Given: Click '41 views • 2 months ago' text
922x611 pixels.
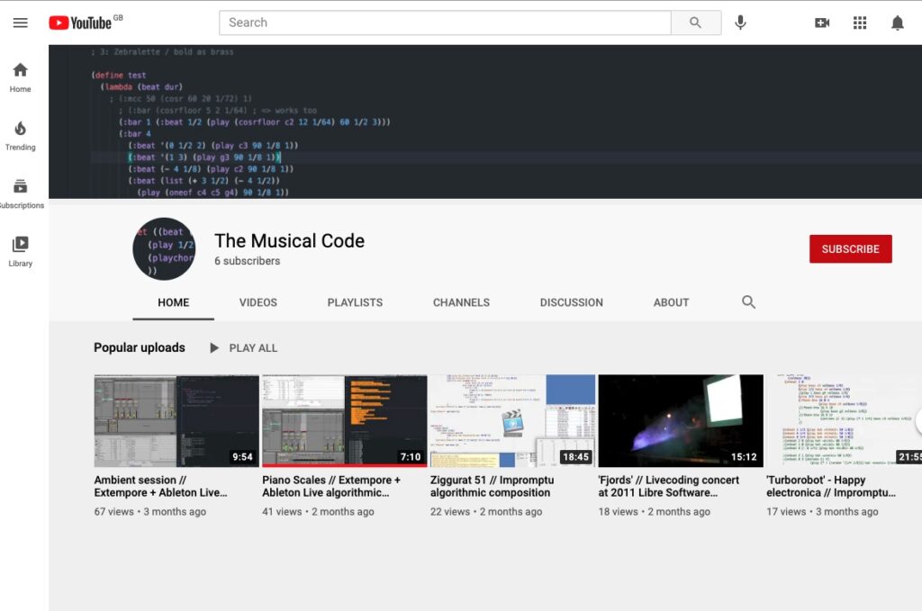Looking at the screenshot, I should click(x=318, y=512).
